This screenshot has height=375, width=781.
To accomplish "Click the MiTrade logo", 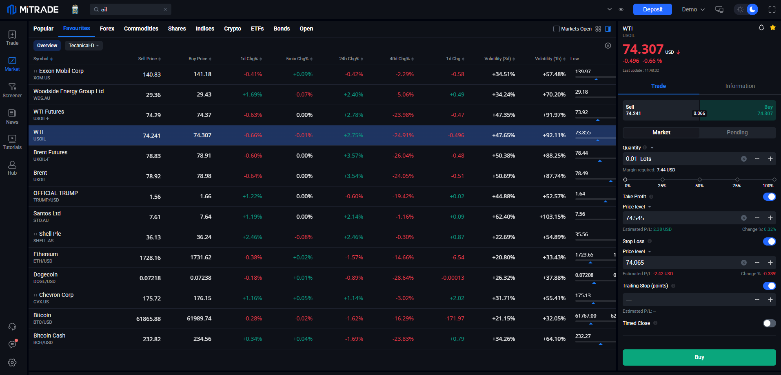I will coord(33,9).
